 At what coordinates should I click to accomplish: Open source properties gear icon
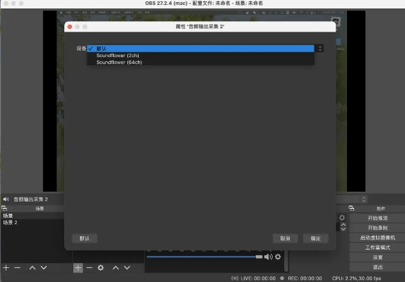(x=101, y=268)
